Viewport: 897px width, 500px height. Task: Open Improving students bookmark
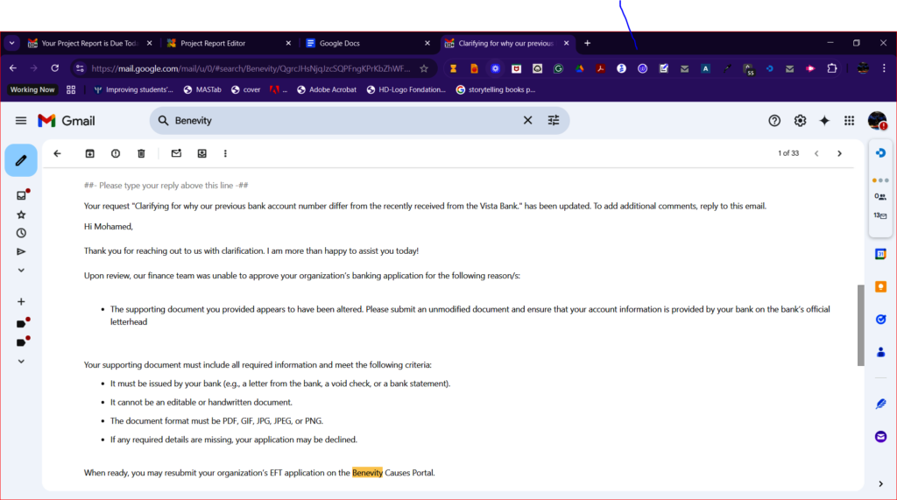click(x=133, y=90)
